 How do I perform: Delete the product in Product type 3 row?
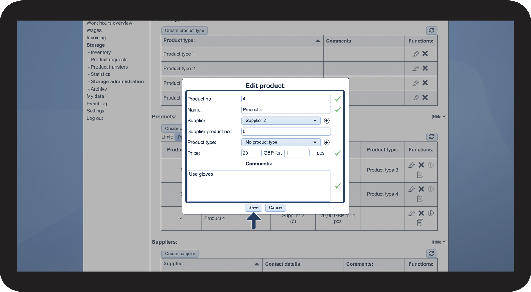tap(421, 165)
